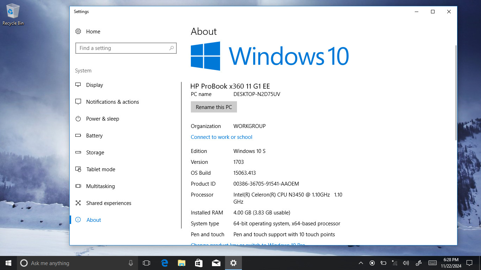Click the Storage drive icon
The width and height of the screenshot is (481, 270).
click(78, 152)
